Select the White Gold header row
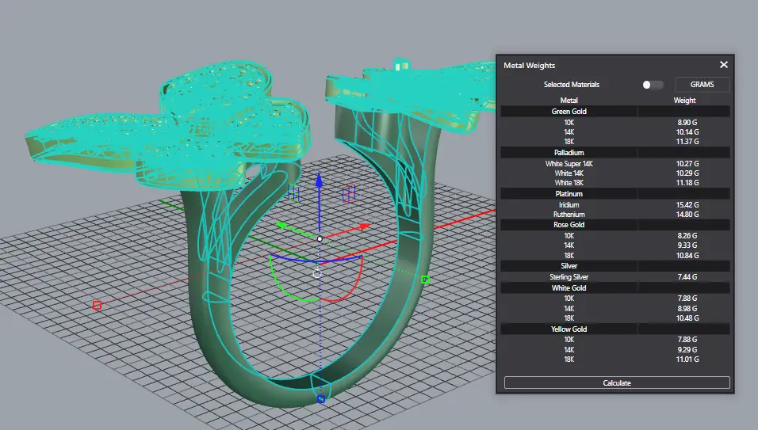This screenshot has width=758, height=430. click(615, 288)
